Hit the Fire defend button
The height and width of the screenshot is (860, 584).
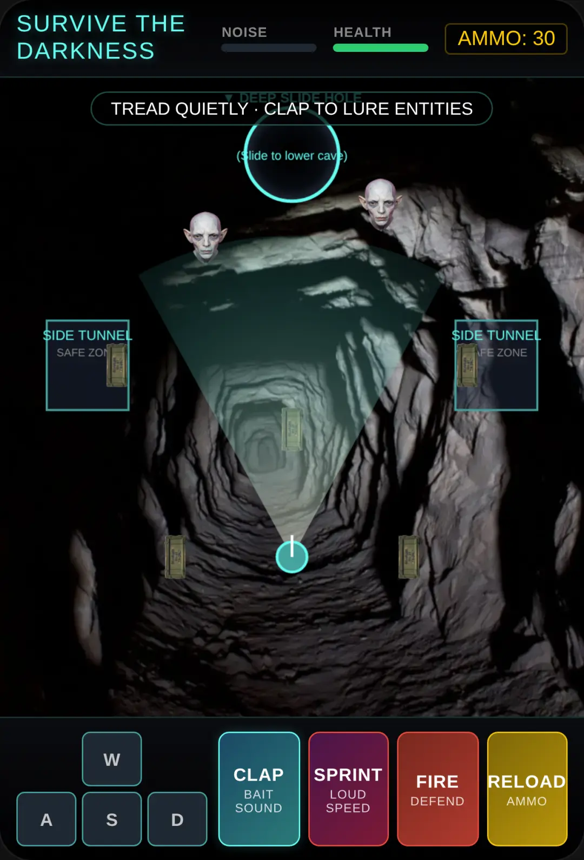click(x=438, y=789)
